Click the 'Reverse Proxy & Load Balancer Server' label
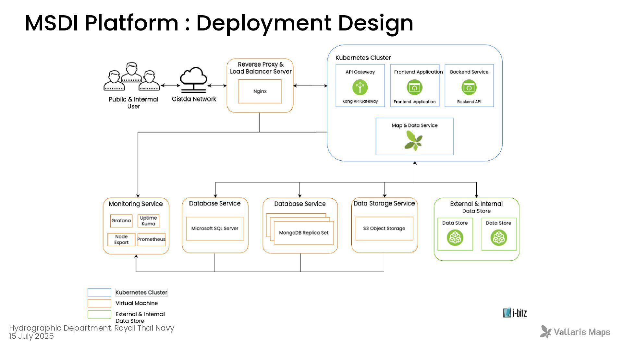 tap(261, 68)
